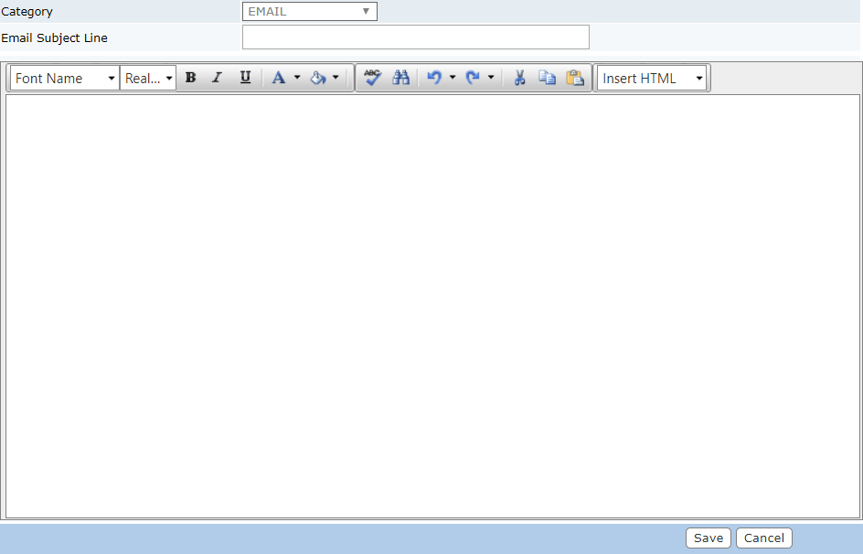Paste from clipboard
The height and width of the screenshot is (554, 863).
(575, 78)
